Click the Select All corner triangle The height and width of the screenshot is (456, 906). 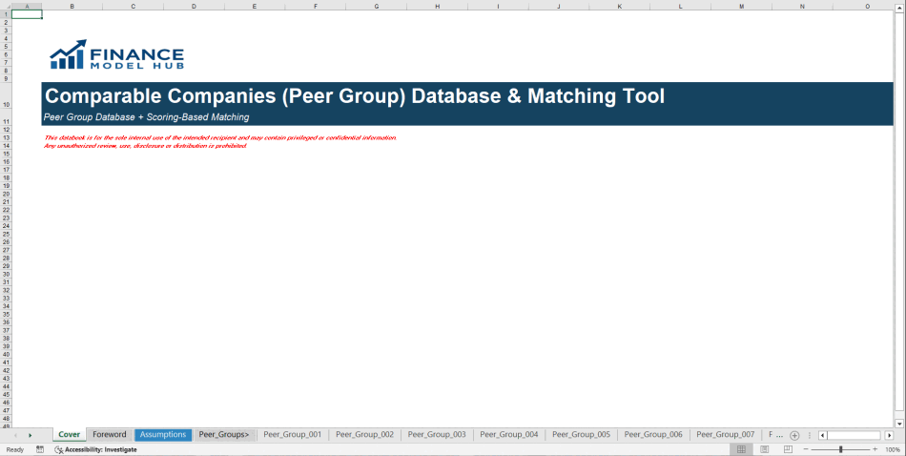click(x=6, y=6)
